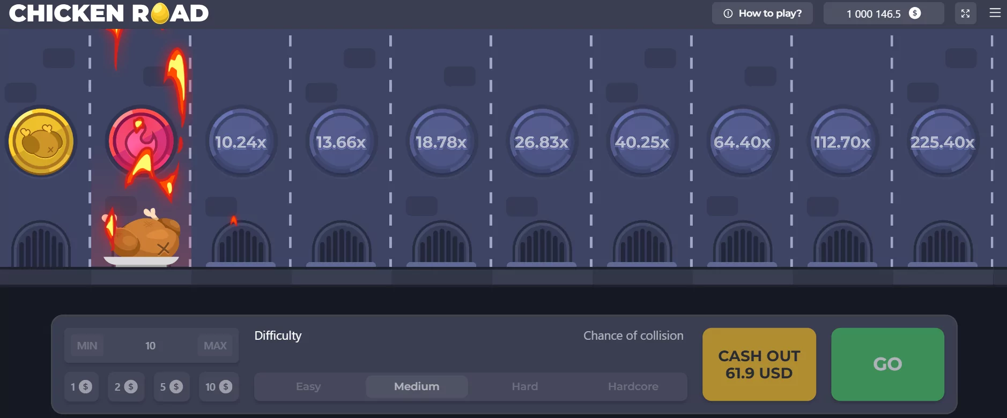Screen dimensions: 1007x418
Task: Pick the 5 $ bet preset
Action: click(171, 386)
